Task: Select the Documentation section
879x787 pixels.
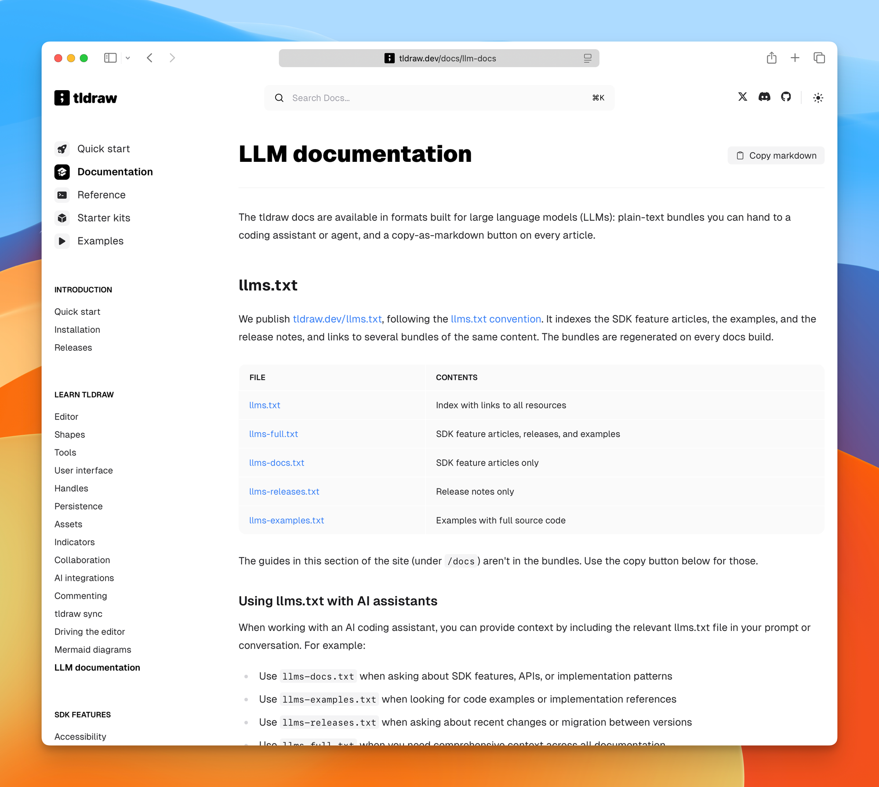Action: tap(115, 172)
